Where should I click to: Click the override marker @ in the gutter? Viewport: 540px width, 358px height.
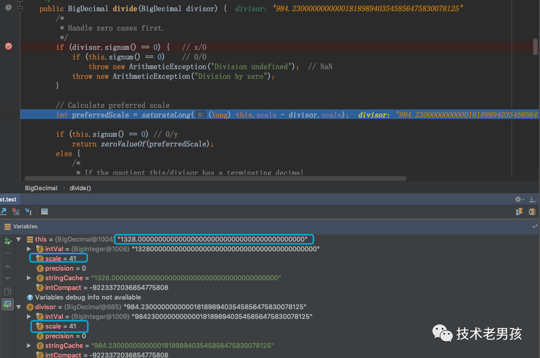click(8, 8)
